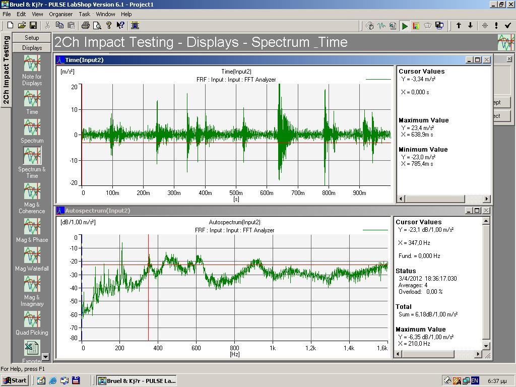Image resolution: width=516 pixels, height=387 pixels.
Task: Cut selection using scissors icon
Action: pos(47,25)
